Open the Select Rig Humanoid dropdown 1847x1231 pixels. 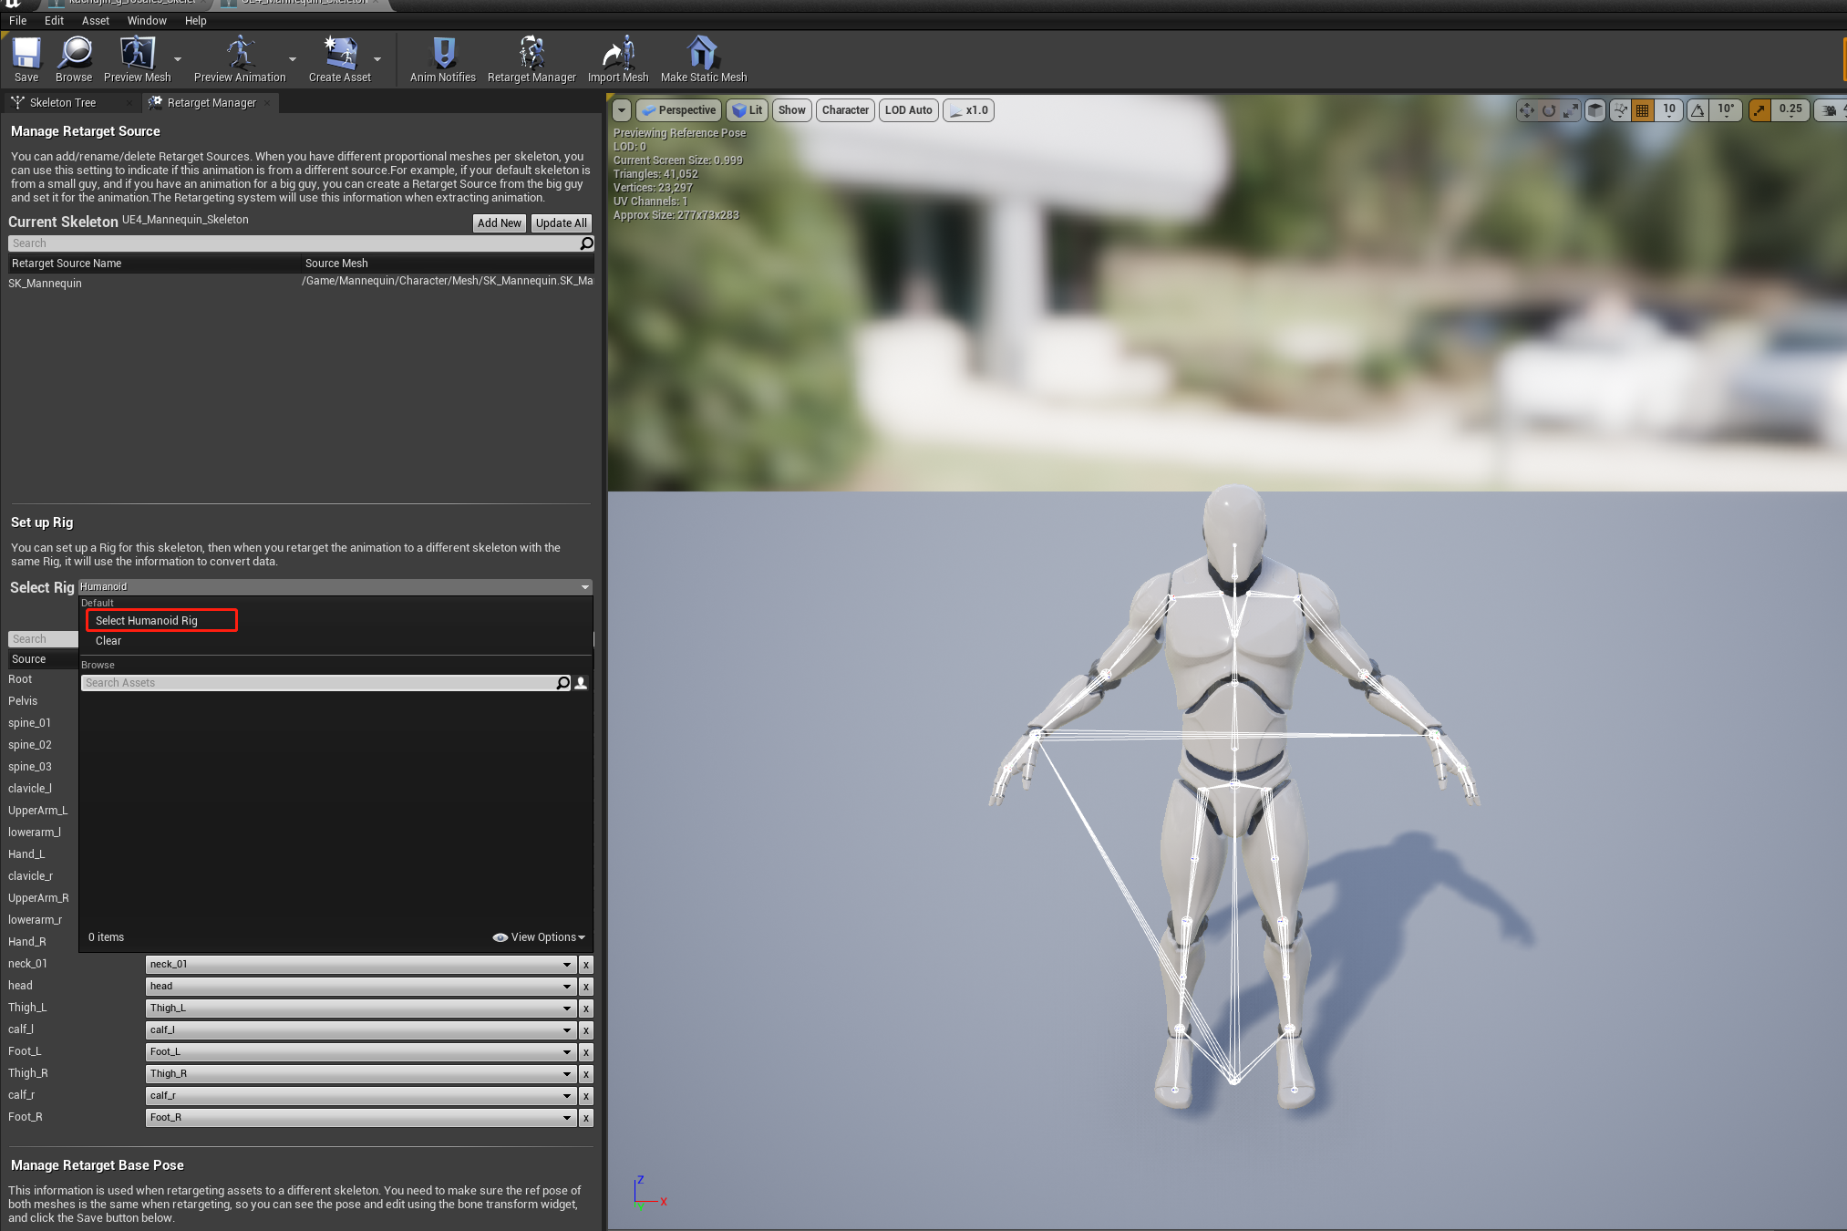click(335, 586)
